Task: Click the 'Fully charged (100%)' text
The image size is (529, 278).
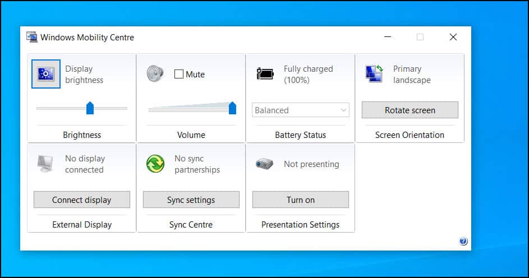Action: pos(309,75)
